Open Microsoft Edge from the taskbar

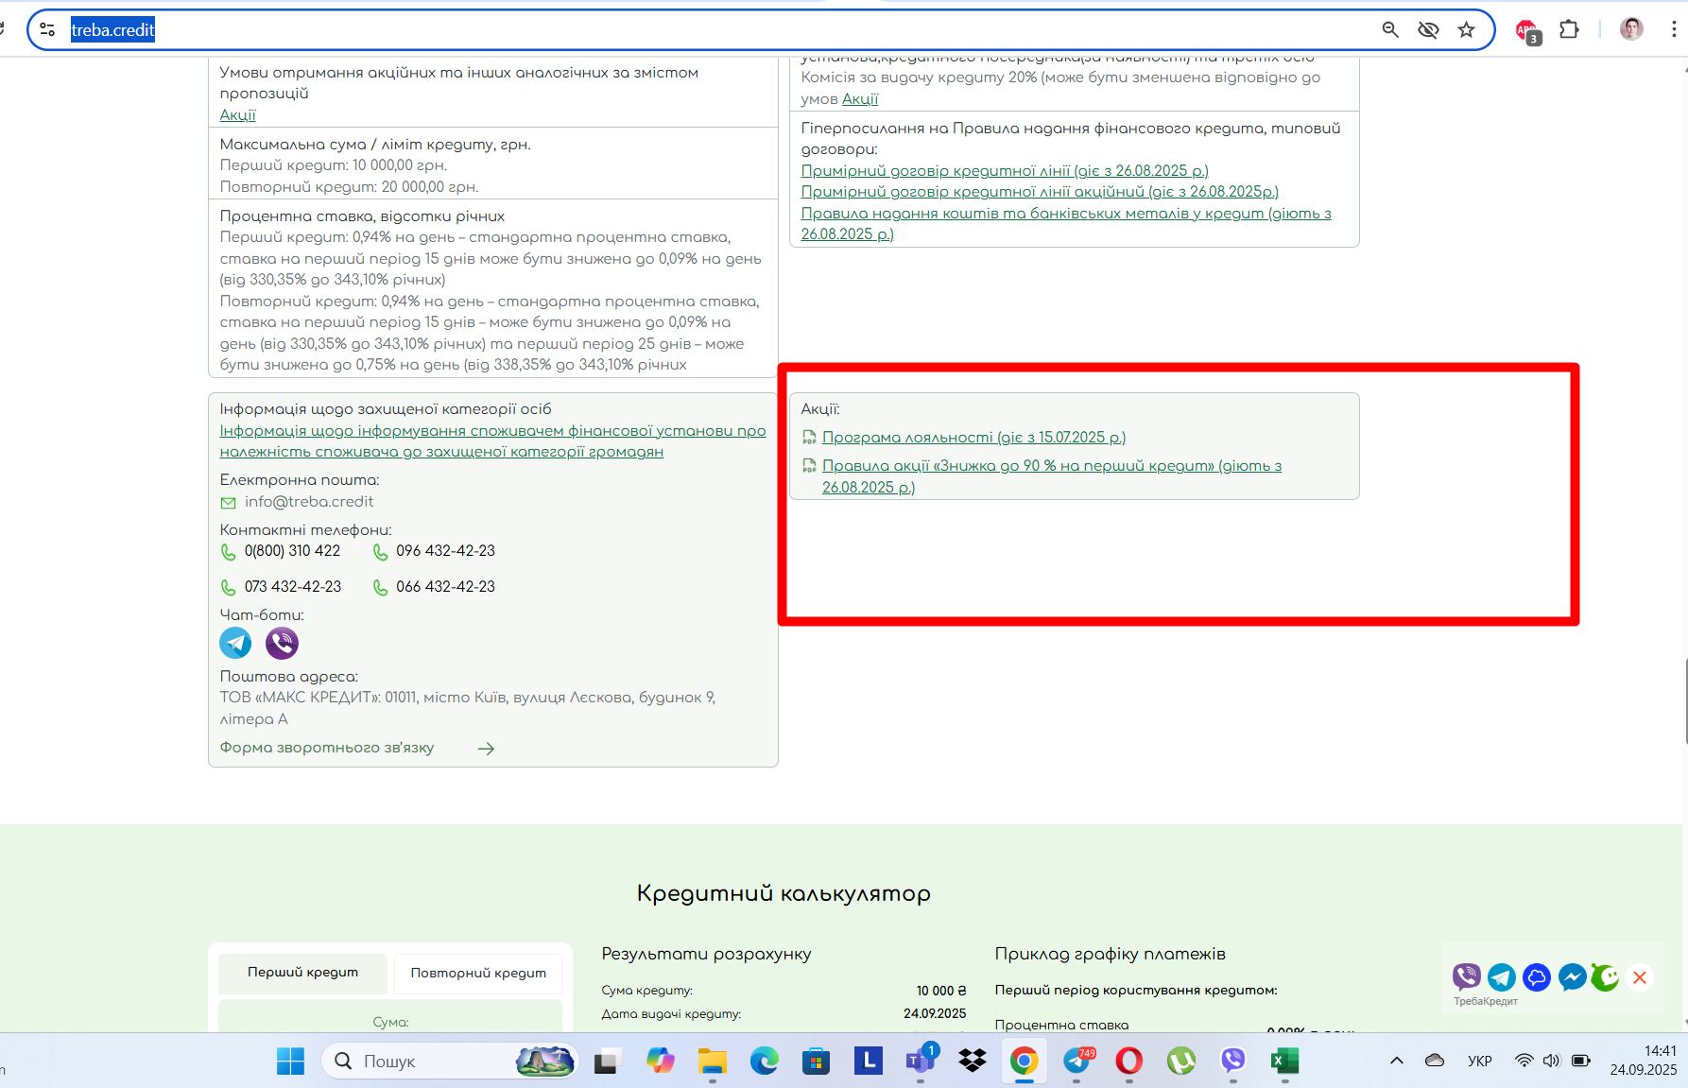[x=764, y=1062]
